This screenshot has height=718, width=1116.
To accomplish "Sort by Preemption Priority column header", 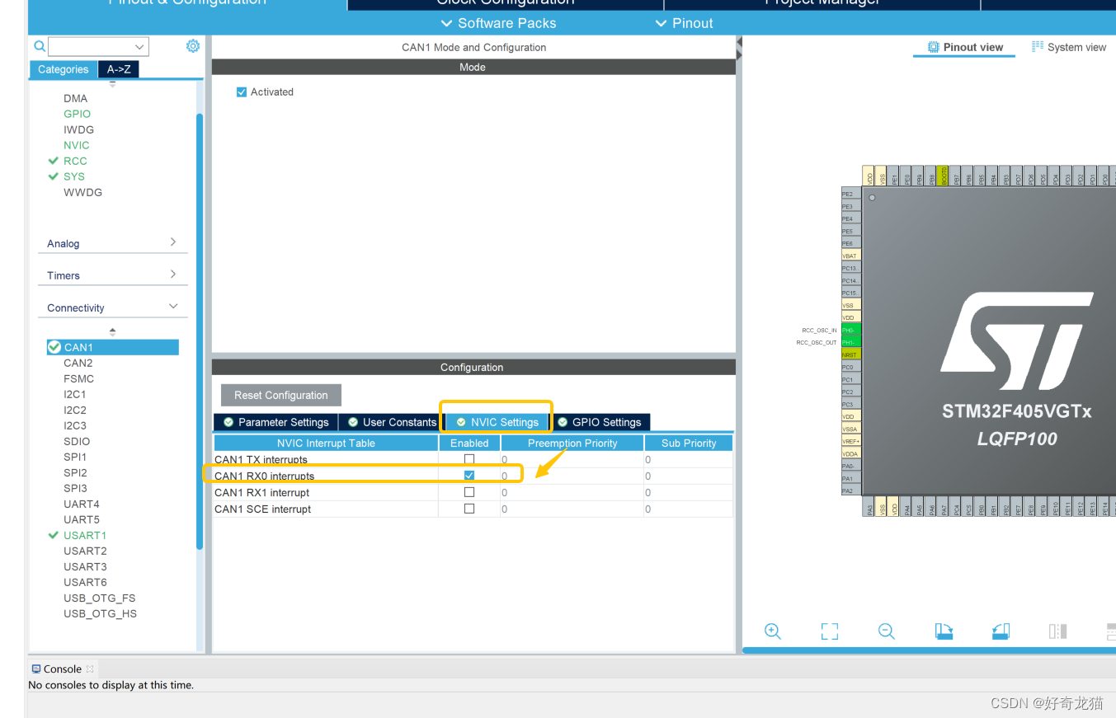I will tap(572, 443).
